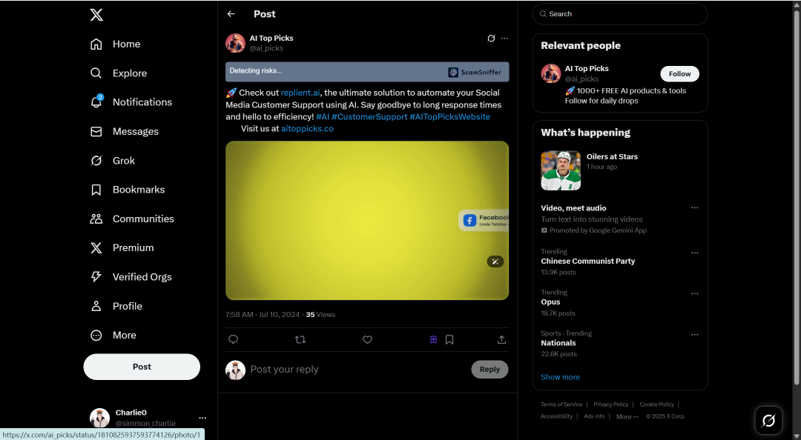The height and width of the screenshot is (440, 801).
Task: Click Show more under What's happening
Action: tap(561, 377)
